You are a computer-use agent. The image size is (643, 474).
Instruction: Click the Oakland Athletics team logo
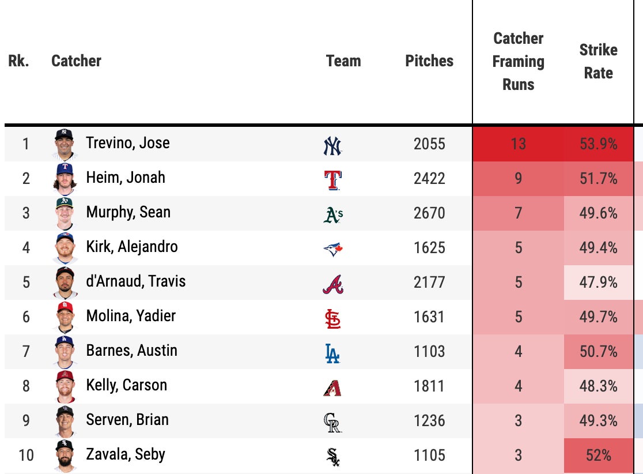[x=333, y=214]
